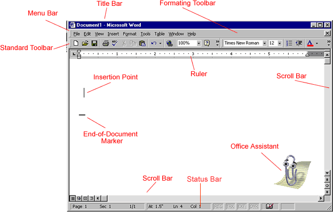333x212 pixels.
Task: Switch to Print Layout View
Action: pos(85,199)
